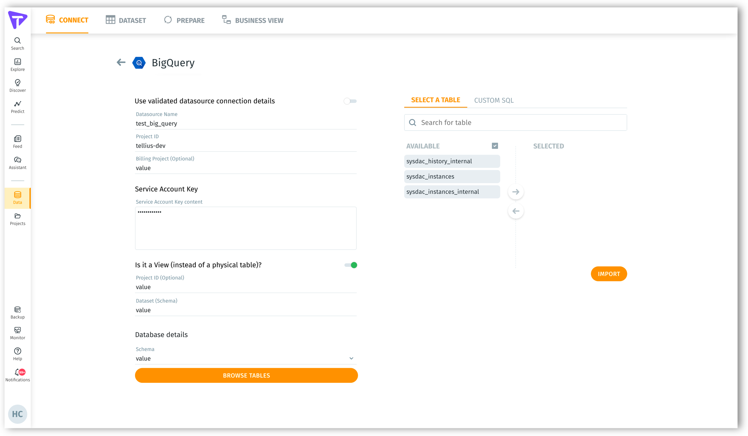748x436 pixels.
Task: Open the HC user avatar menu
Action: pyautogui.click(x=18, y=414)
